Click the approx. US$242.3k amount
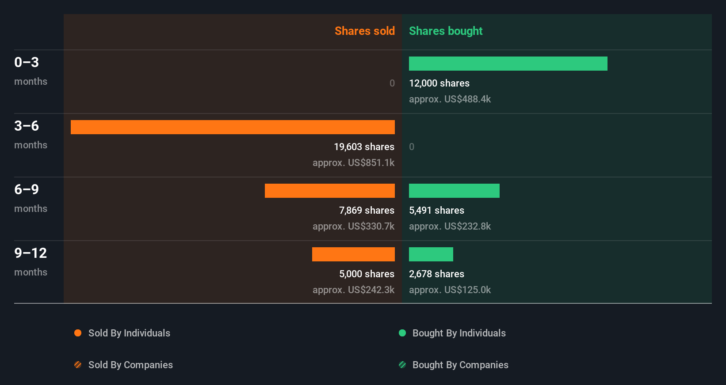Screen dimensions: 726x385 pyautogui.click(x=353, y=290)
